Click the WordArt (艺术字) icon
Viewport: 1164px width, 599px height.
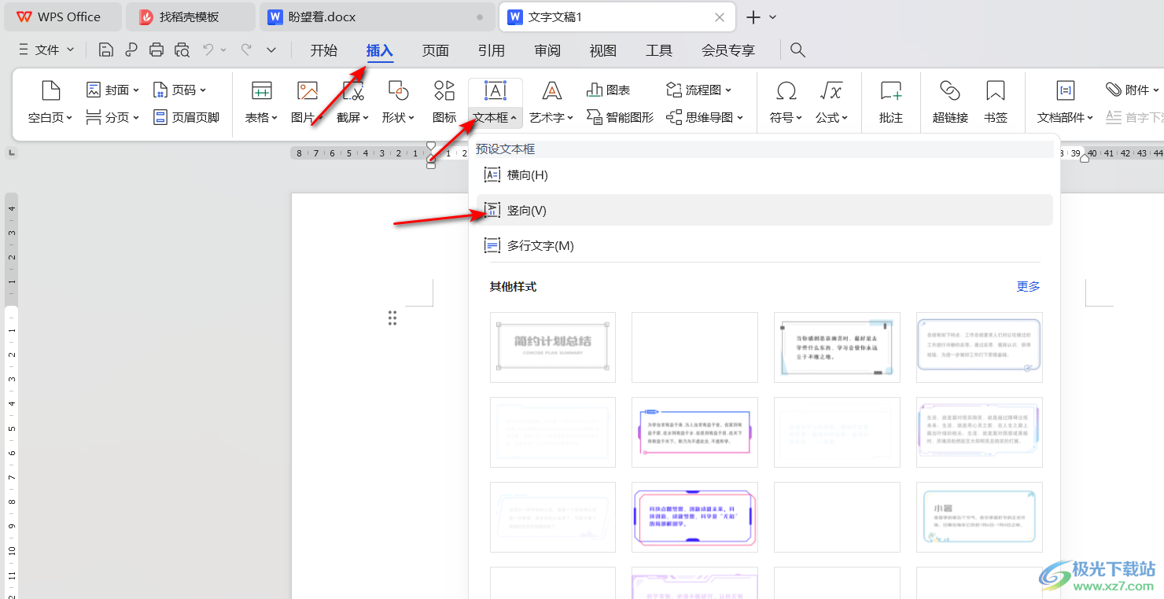pyautogui.click(x=552, y=91)
